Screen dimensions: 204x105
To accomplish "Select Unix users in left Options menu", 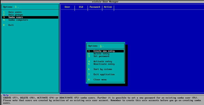I will click(x=30, y=12).
